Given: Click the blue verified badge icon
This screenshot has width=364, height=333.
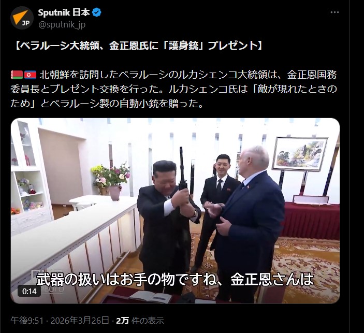Looking at the screenshot, I should point(97,12).
